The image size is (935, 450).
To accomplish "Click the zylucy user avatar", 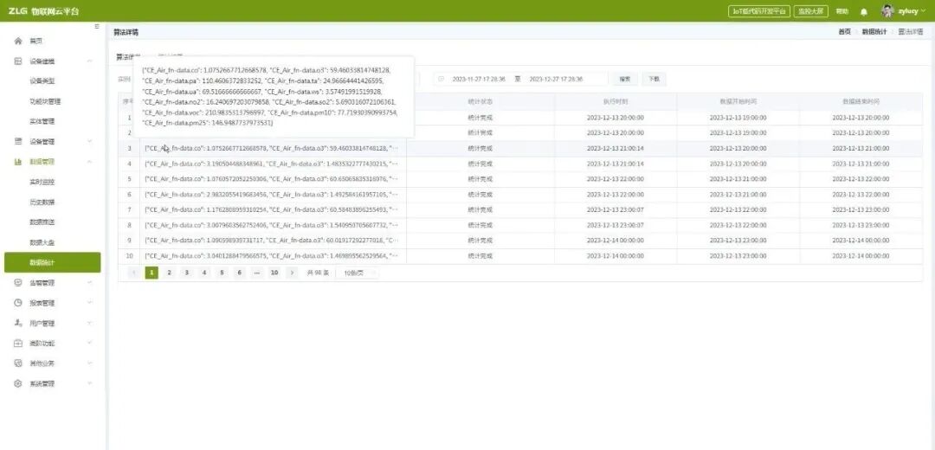I will [887, 10].
